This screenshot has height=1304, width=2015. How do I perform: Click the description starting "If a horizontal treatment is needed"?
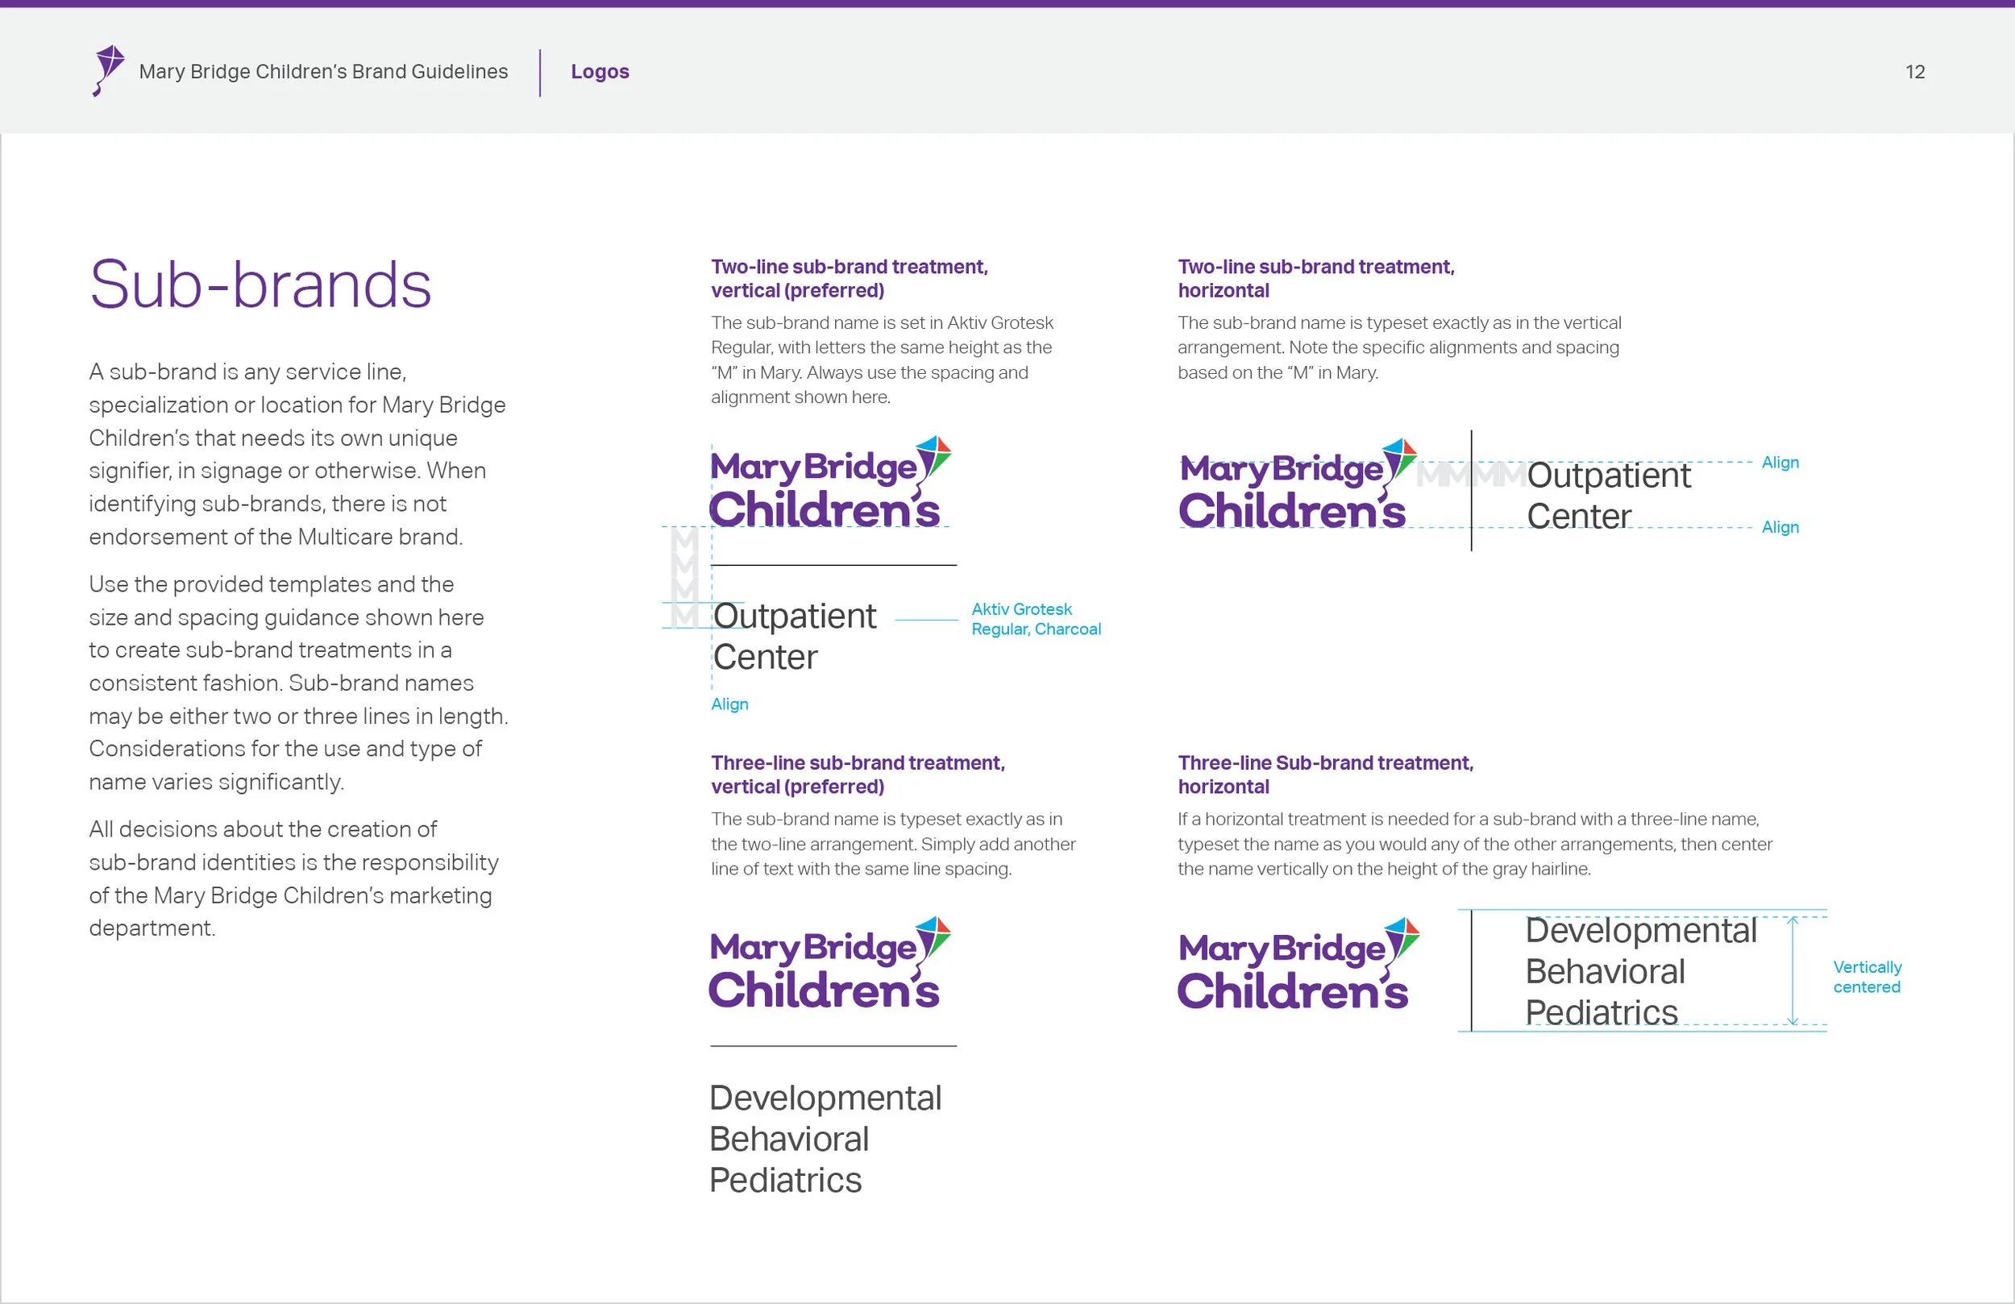tap(1475, 843)
